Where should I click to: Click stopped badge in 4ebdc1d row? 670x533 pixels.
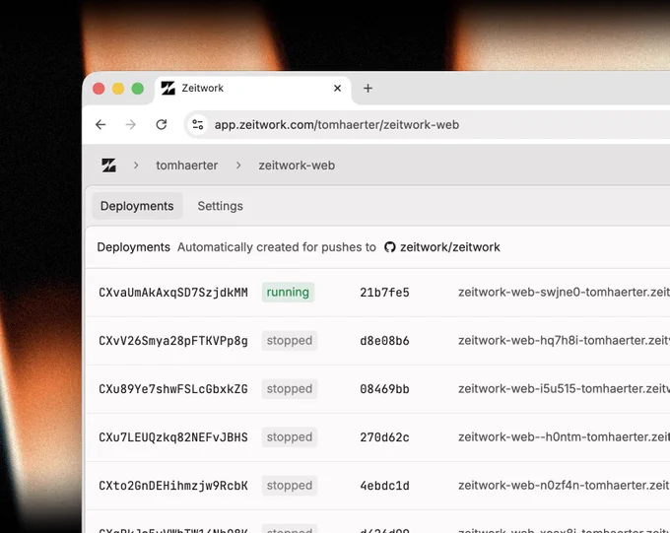pos(290,486)
